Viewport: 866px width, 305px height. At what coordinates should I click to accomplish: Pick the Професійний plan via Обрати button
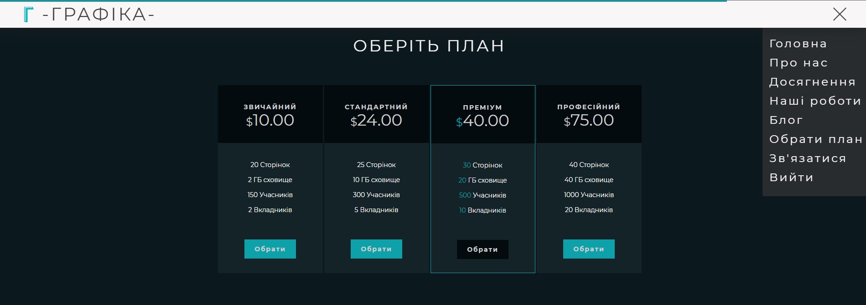pyautogui.click(x=589, y=249)
